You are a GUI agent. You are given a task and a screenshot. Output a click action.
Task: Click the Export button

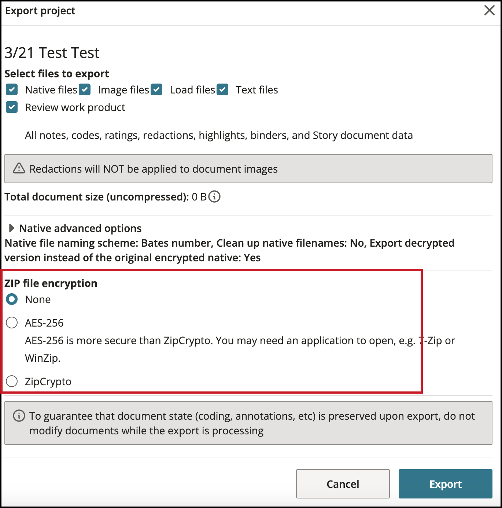pyautogui.click(x=445, y=484)
